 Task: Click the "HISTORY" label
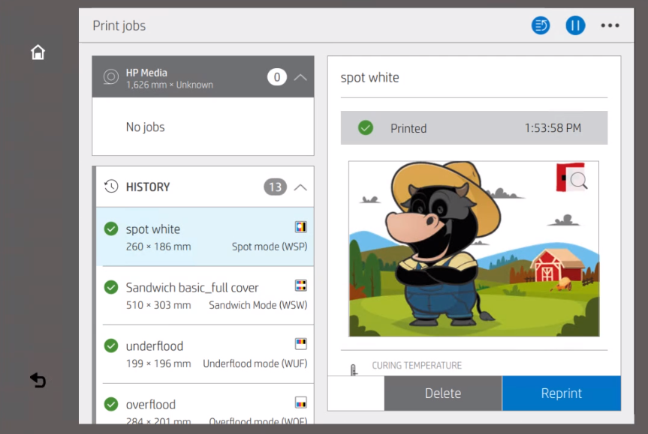148,187
